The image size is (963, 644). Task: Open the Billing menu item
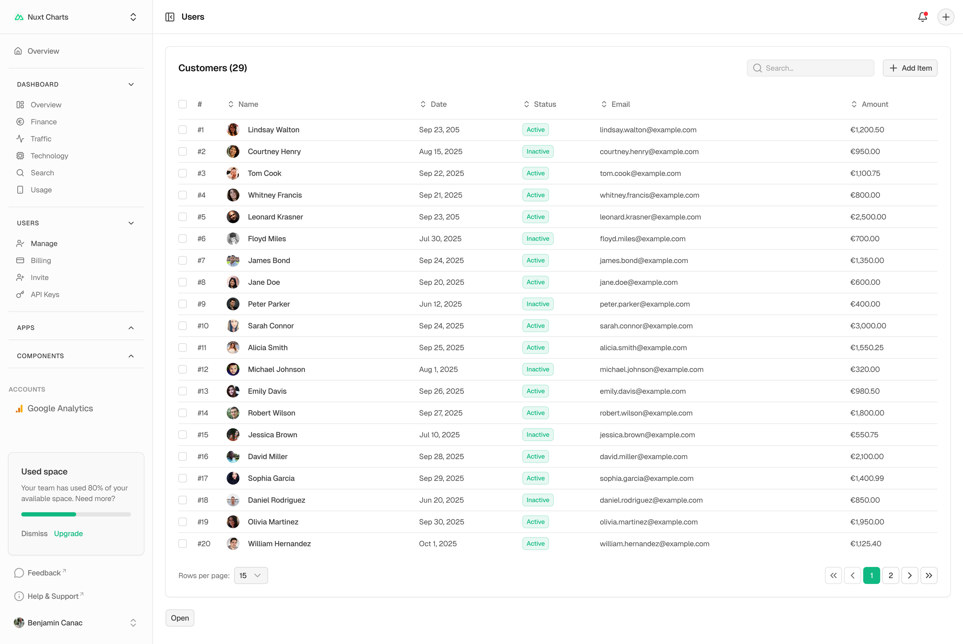(41, 260)
